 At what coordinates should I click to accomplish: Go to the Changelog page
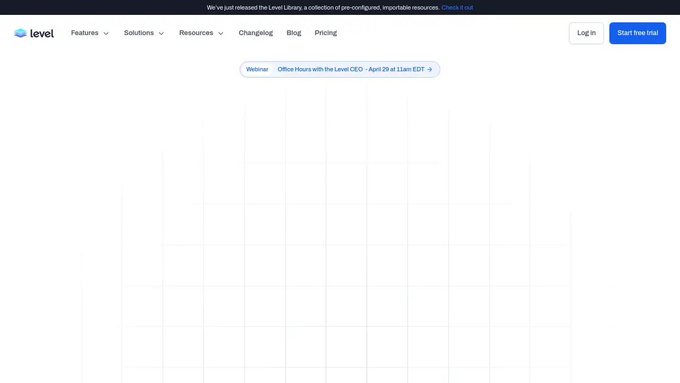pos(256,33)
